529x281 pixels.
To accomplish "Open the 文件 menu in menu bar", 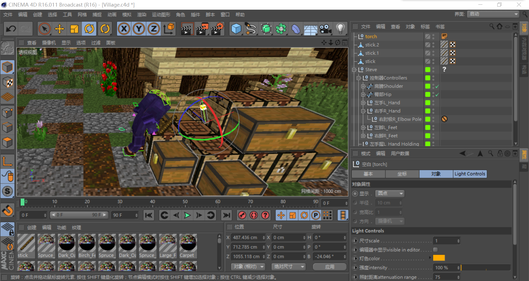I will (x=8, y=15).
